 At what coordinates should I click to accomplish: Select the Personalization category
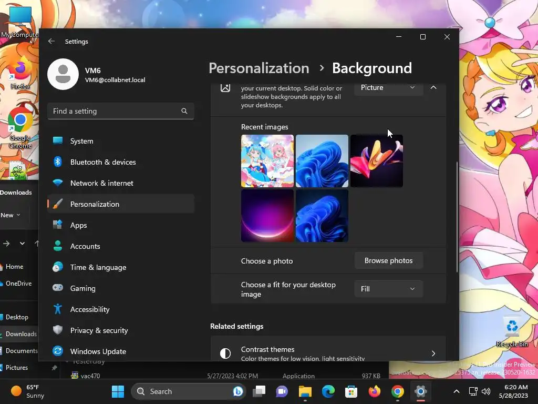coord(121,204)
